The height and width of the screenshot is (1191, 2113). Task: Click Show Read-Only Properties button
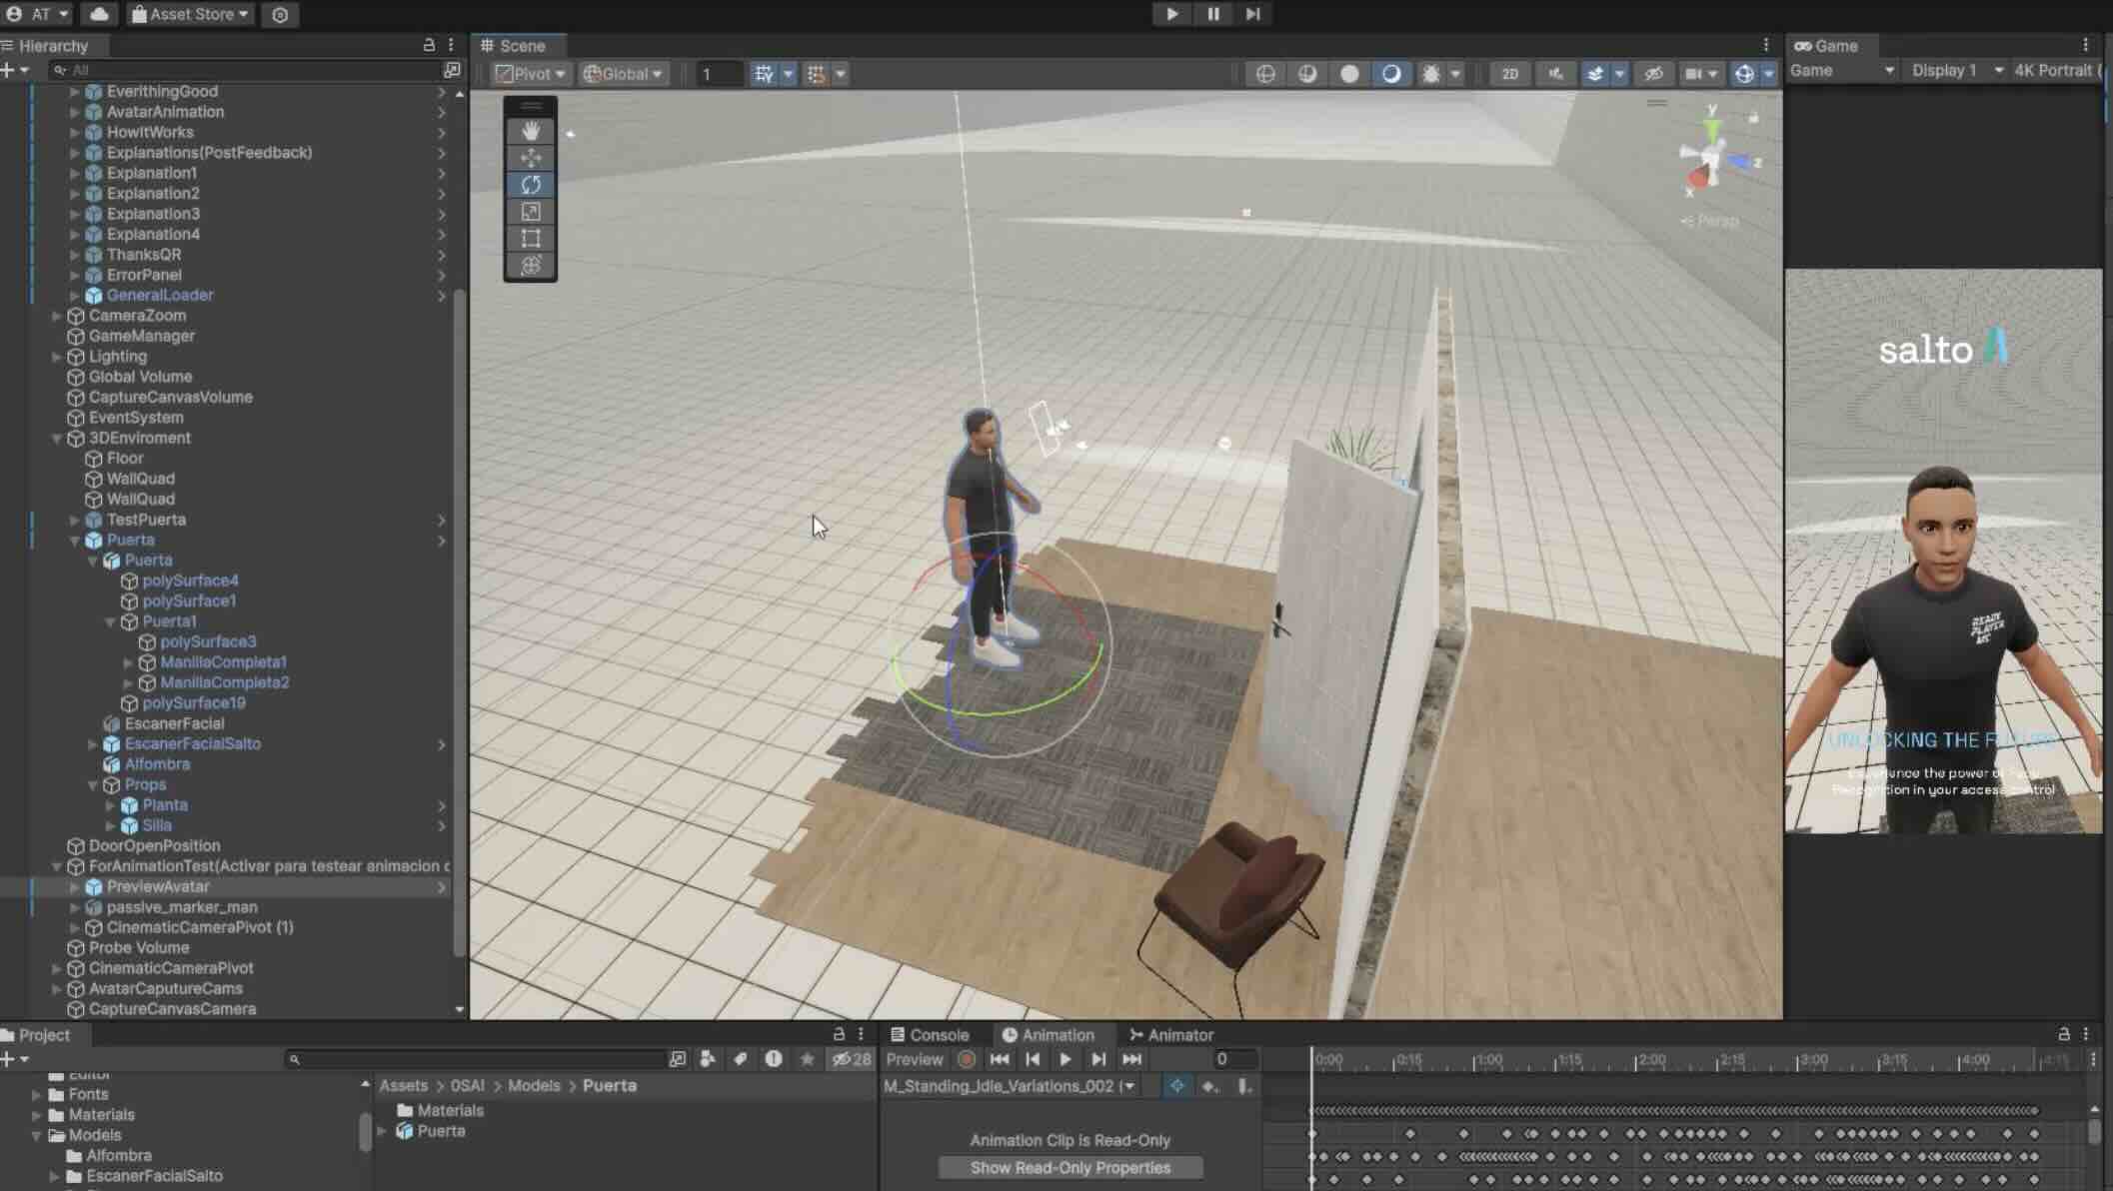1069,1168
